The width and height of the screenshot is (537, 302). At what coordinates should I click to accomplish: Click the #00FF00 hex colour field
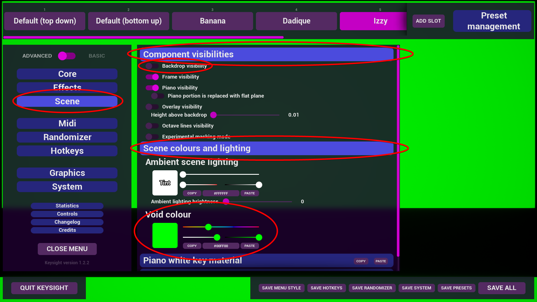pyautogui.click(x=221, y=246)
